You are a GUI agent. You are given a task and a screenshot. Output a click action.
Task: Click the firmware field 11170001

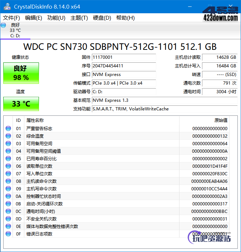tap(124, 57)
